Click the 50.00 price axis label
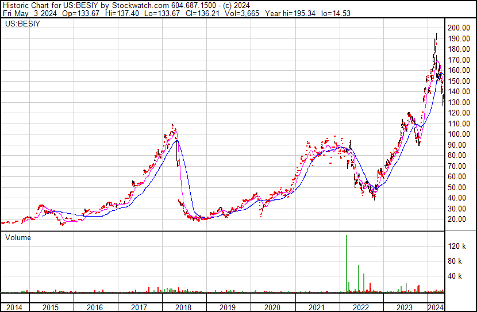This screenshot has width=477, height=312. click(457, 188)
